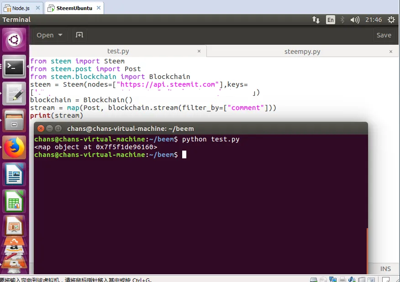Image resolution: width=400 pixels, height=282 pixels.
Task: Click 'from steem.post import Post' line
Action: pos(85,69)
